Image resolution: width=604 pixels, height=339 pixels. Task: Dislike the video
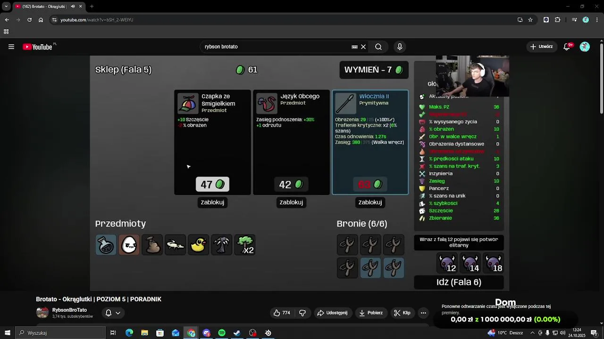(302, 313)
